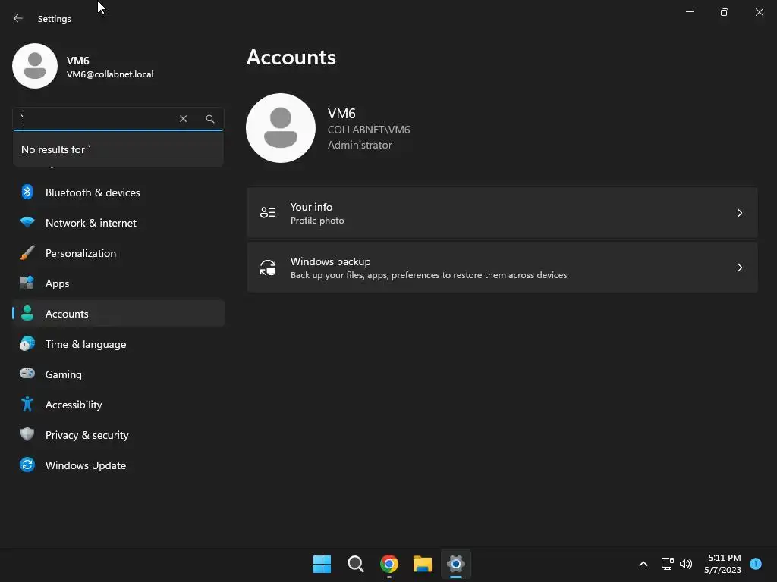
Task: Clear the search box with X icon
Action: pyautogui.click(x=184, y=119)
